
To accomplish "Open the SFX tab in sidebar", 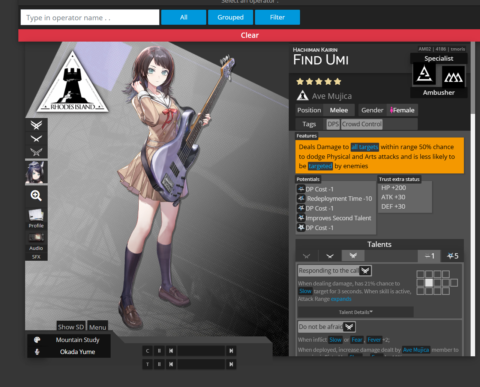I will (x=36, y=257).
